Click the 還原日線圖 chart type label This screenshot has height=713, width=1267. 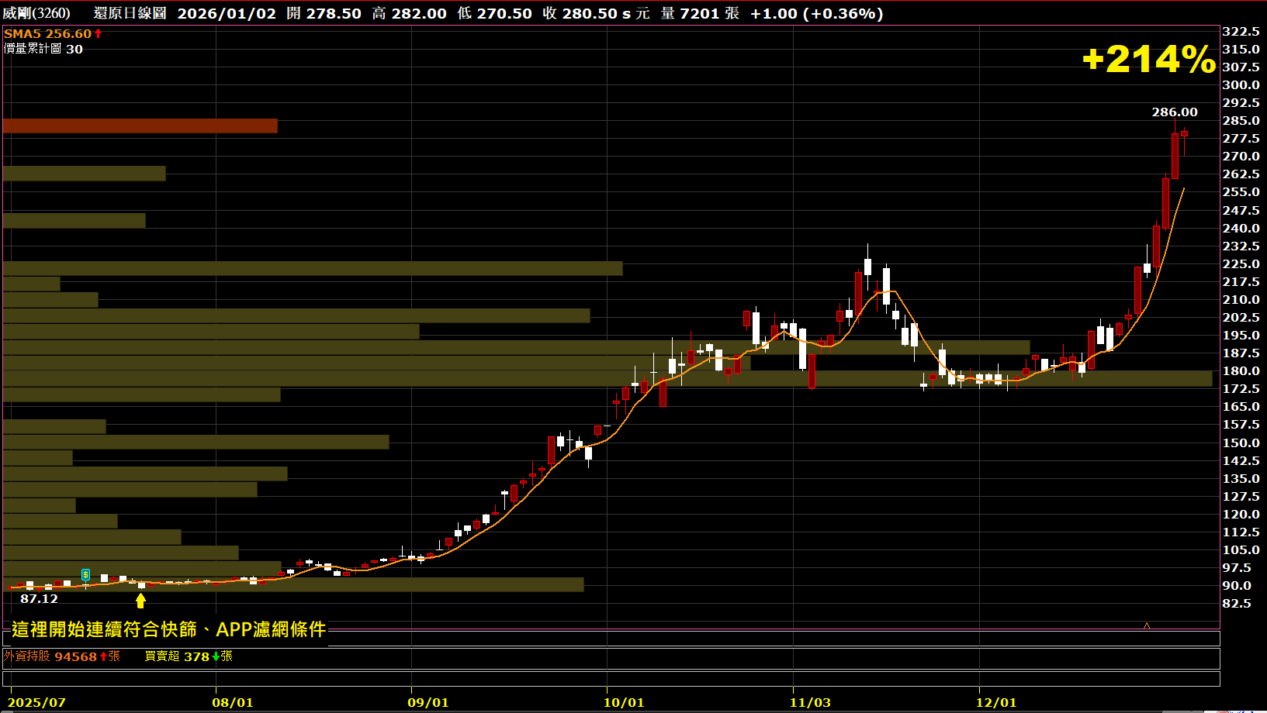[x=130, y=13]
